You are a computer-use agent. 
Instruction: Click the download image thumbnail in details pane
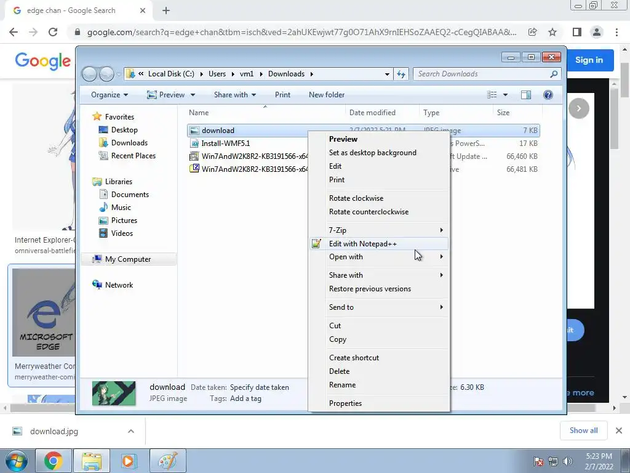(x=114, y=393)
